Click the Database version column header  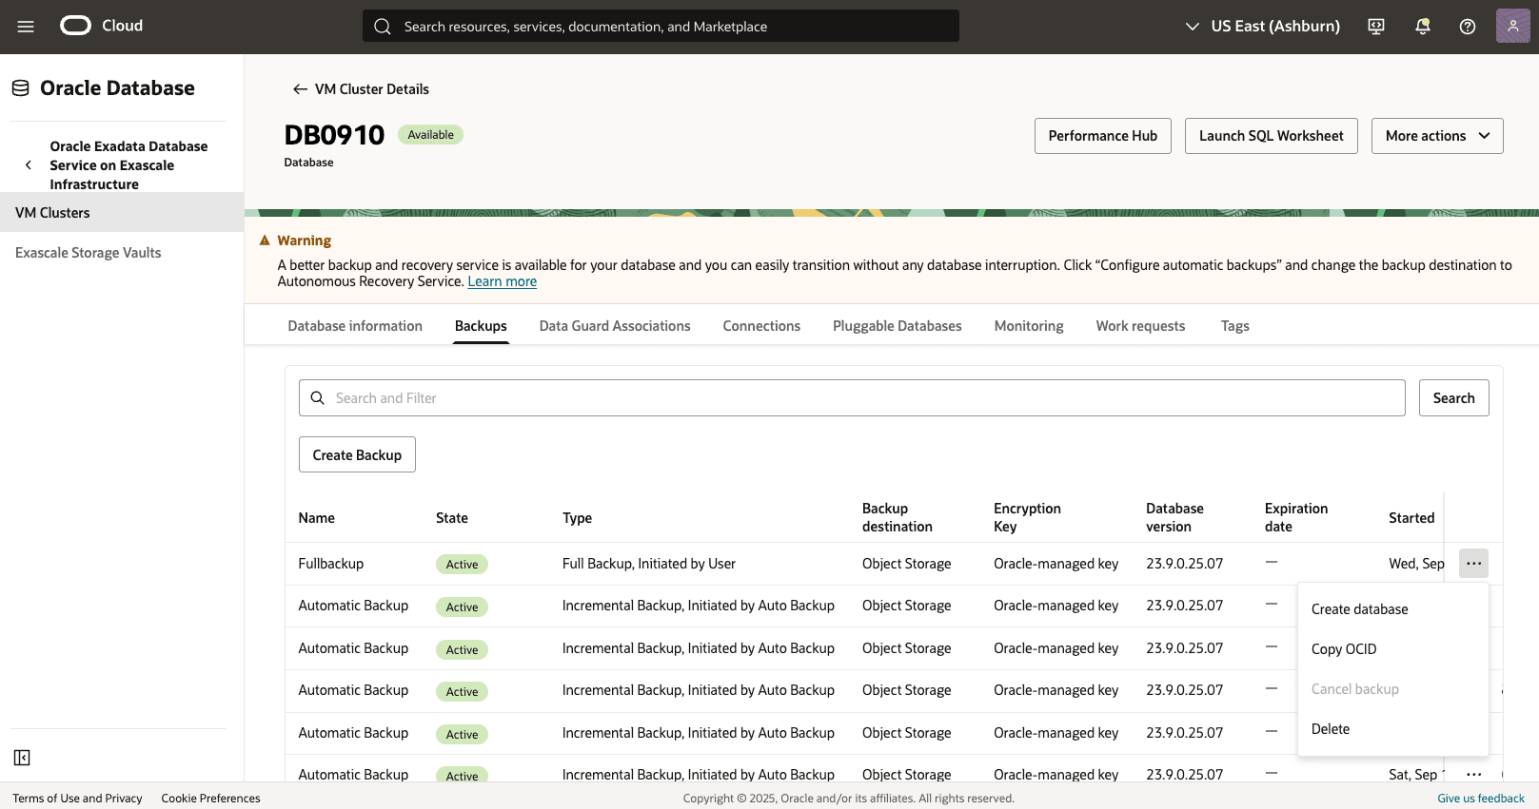pos(1175,517)
